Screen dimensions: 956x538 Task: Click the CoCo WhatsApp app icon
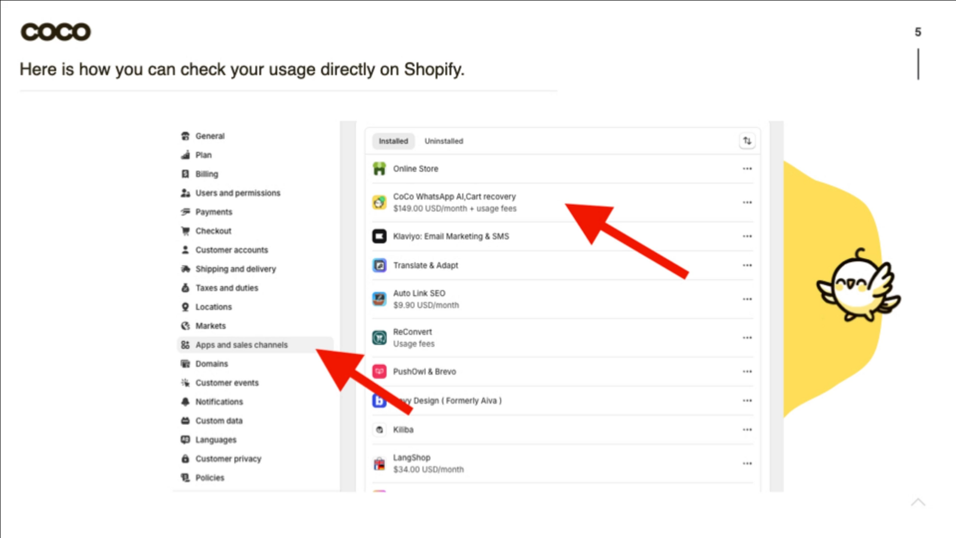point(379,203)
